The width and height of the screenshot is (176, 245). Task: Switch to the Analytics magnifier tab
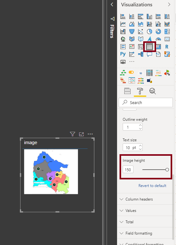click(153, 91)
